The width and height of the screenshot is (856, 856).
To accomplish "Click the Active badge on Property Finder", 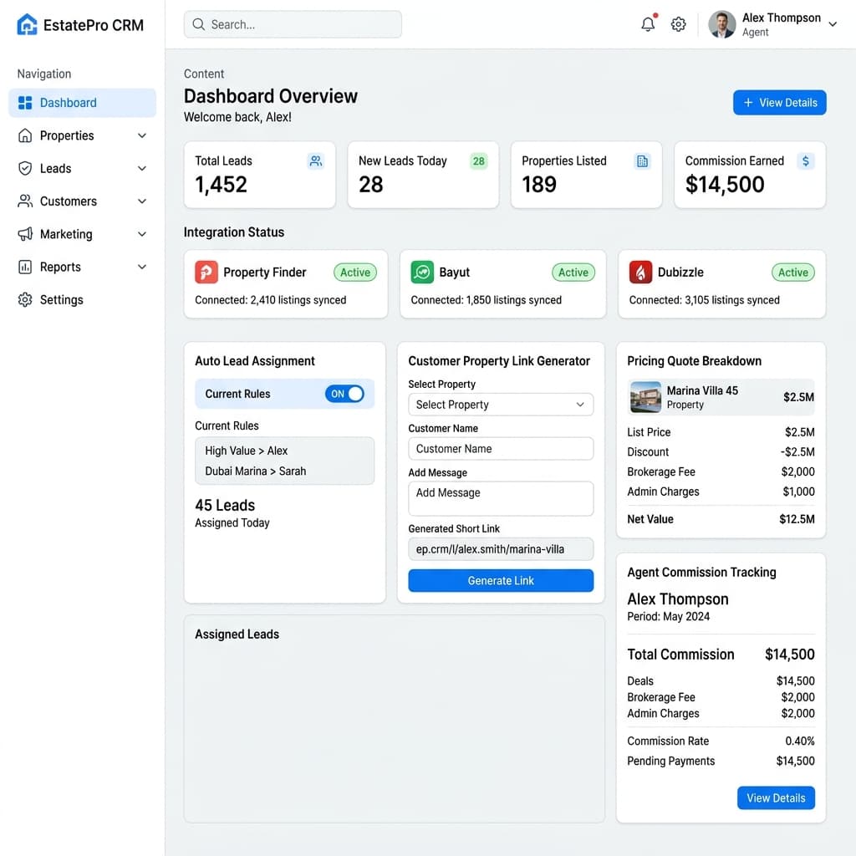I will [x=354, y=272].
